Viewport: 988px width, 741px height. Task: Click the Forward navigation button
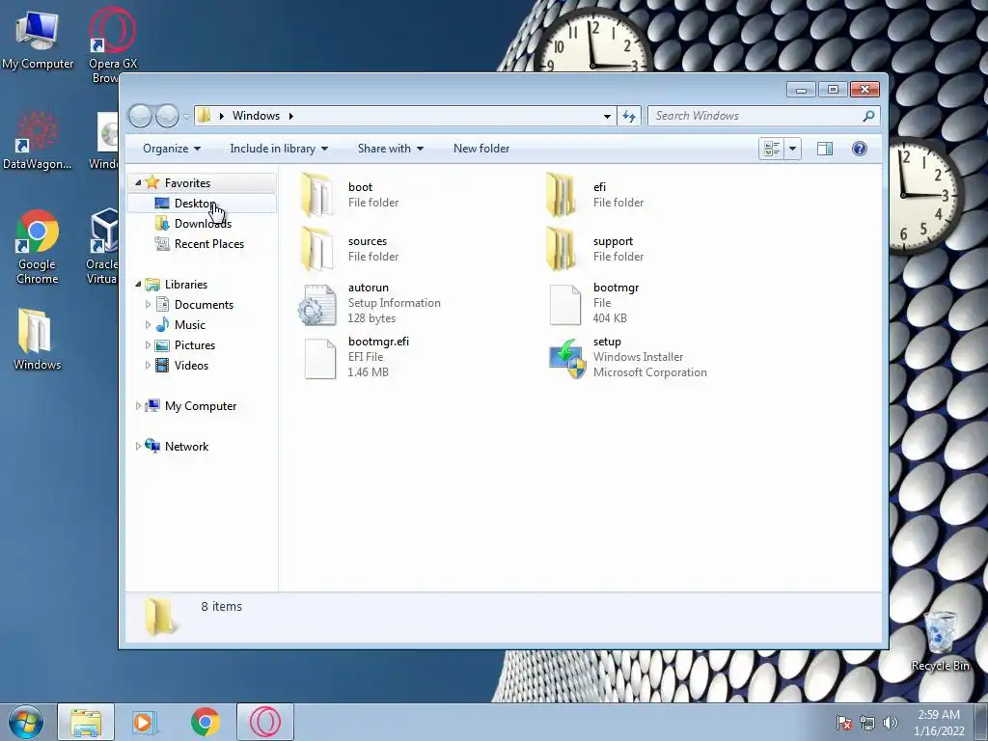[x=167, y=116]
